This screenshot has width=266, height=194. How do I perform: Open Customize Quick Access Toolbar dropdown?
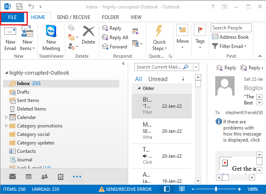(x=40, y=7)
